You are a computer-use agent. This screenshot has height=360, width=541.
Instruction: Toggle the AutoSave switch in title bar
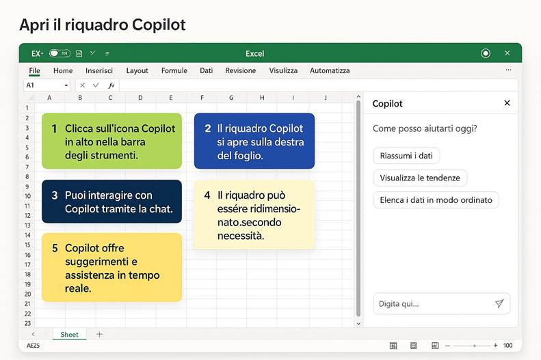pos(60,53)
